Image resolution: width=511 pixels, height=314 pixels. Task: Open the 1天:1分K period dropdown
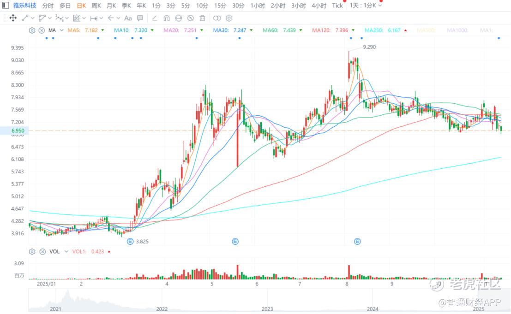(x=365, y=6)
